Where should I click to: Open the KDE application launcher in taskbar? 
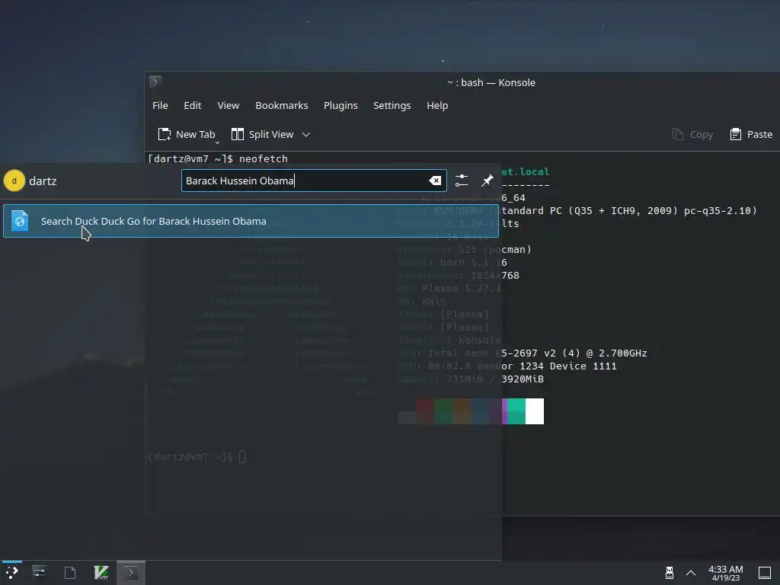[x=12, y=573]
